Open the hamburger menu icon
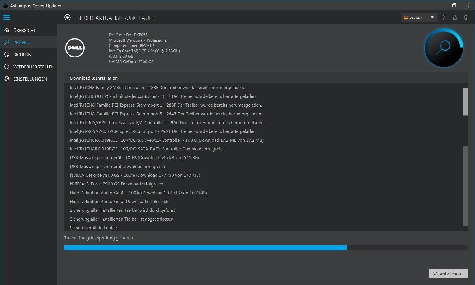The height and width of the screenshot is (285, 475). click(x=7, y=18)
